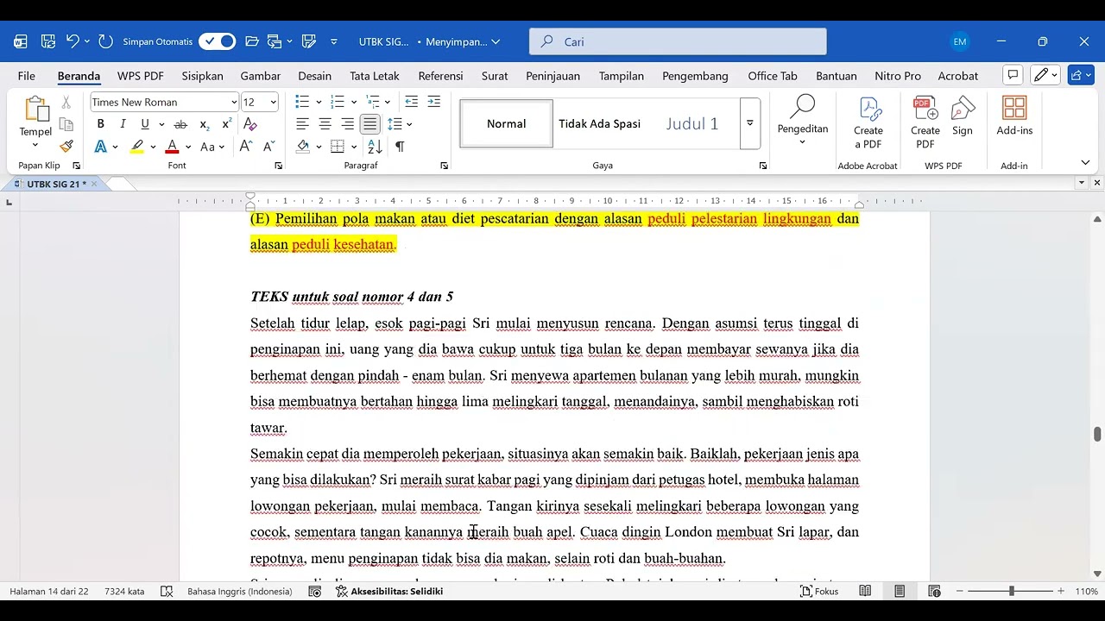Expand the Tempel paste options arrow
This screenshot has height=621, width=1105.
pyautogui.click(x=35, y=145)
